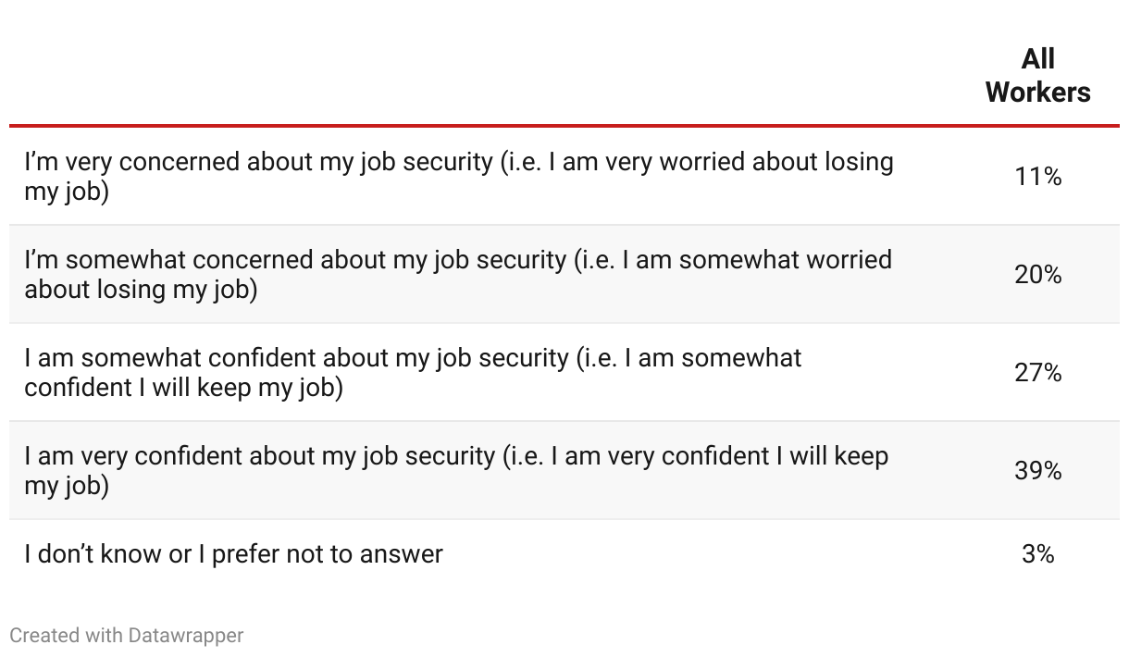The image size is (1129, 657).
Task: Click the 11% value cell
Action: pyautogui.click(x=1037, y=176)
